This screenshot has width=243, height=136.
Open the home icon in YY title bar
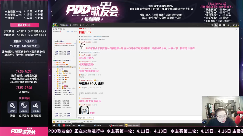coord(216,25)
